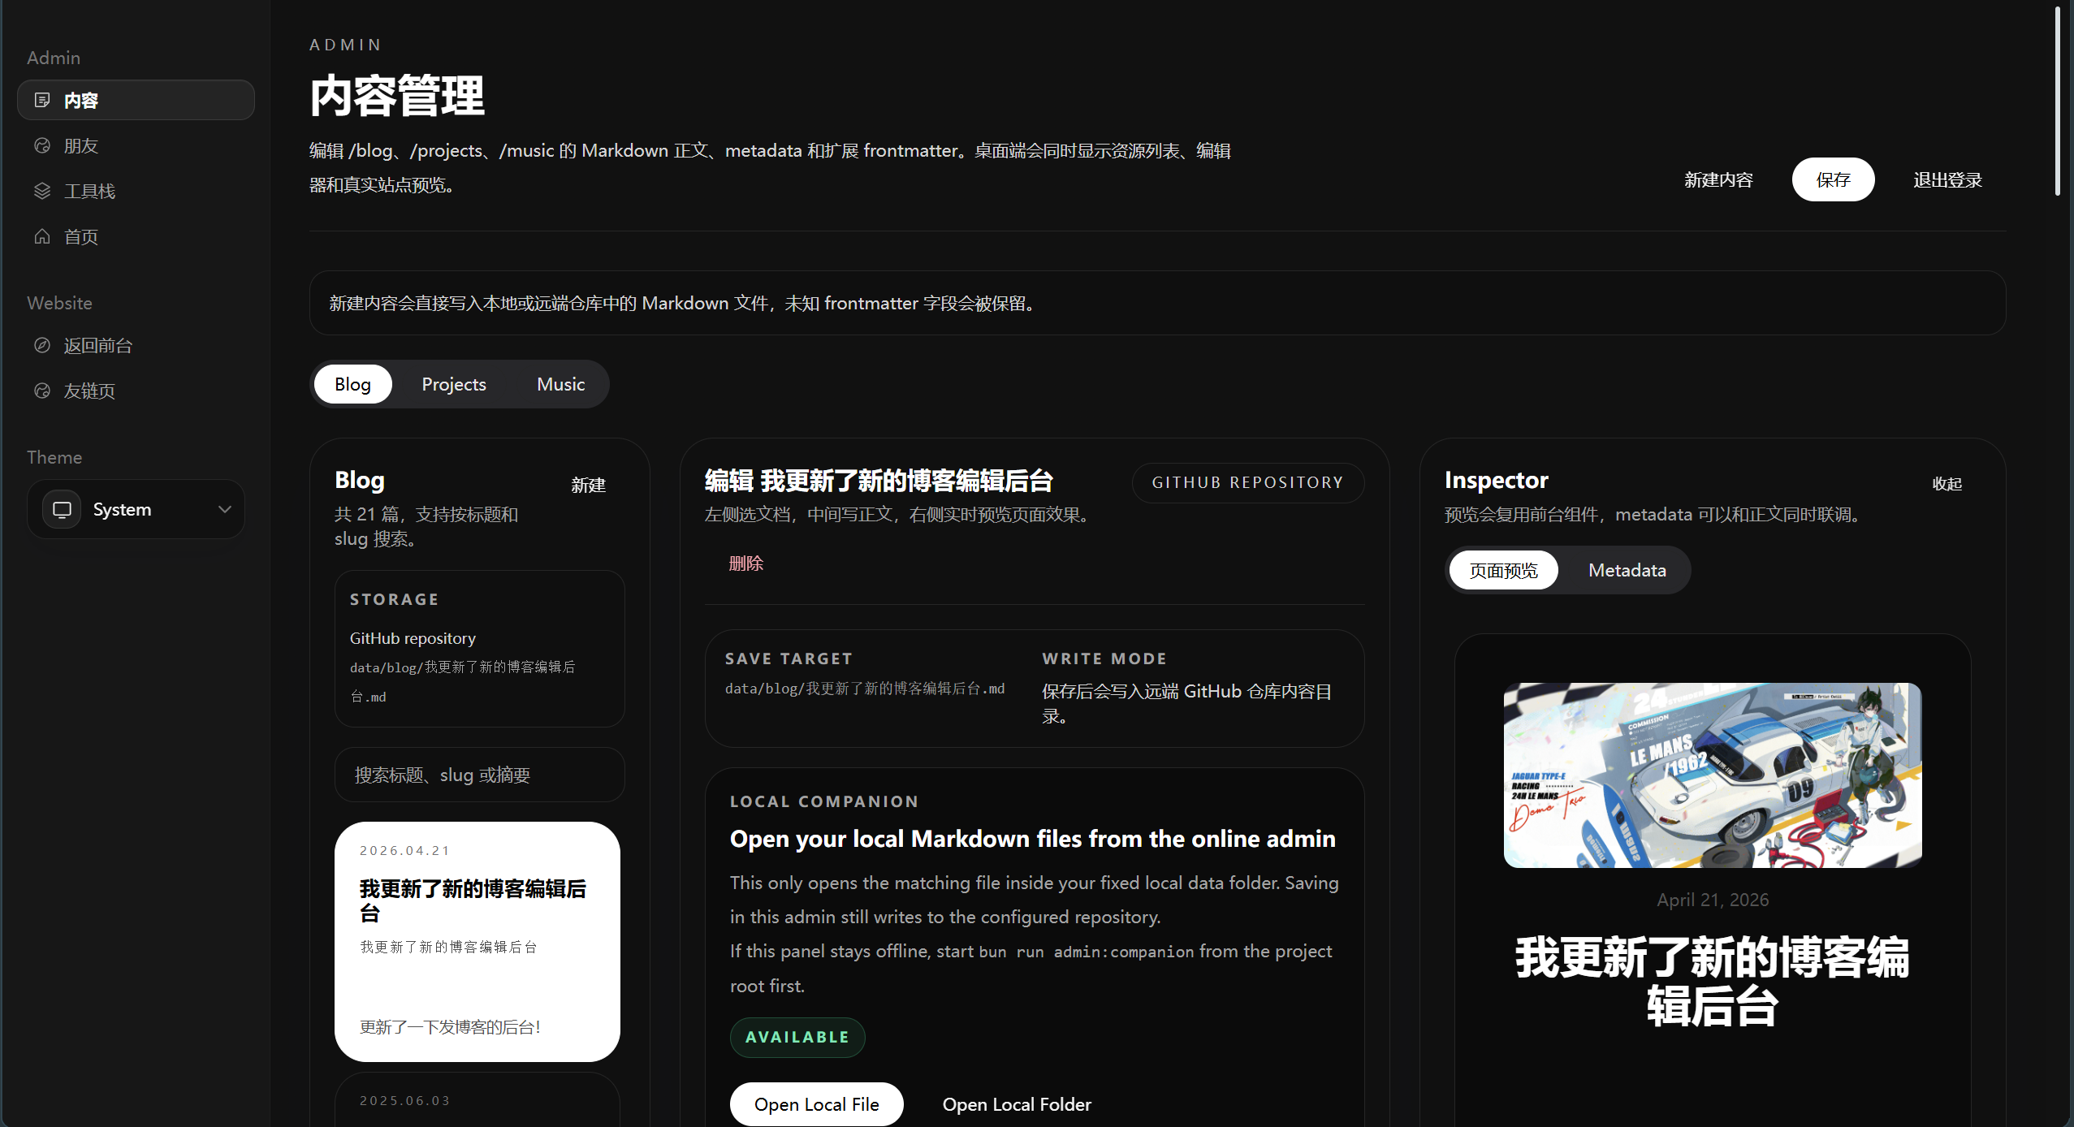Click the Open Local File button

pos(816,1103)
